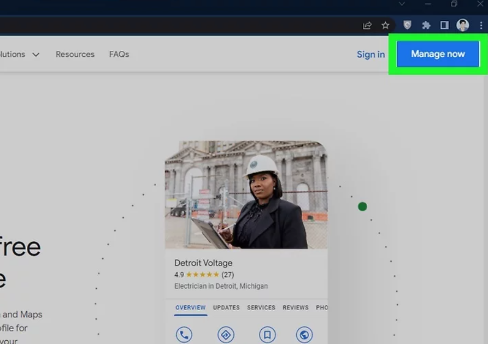Switch to the SERVICES tab
Screen dimensions: 488x344
coord(261,307)
